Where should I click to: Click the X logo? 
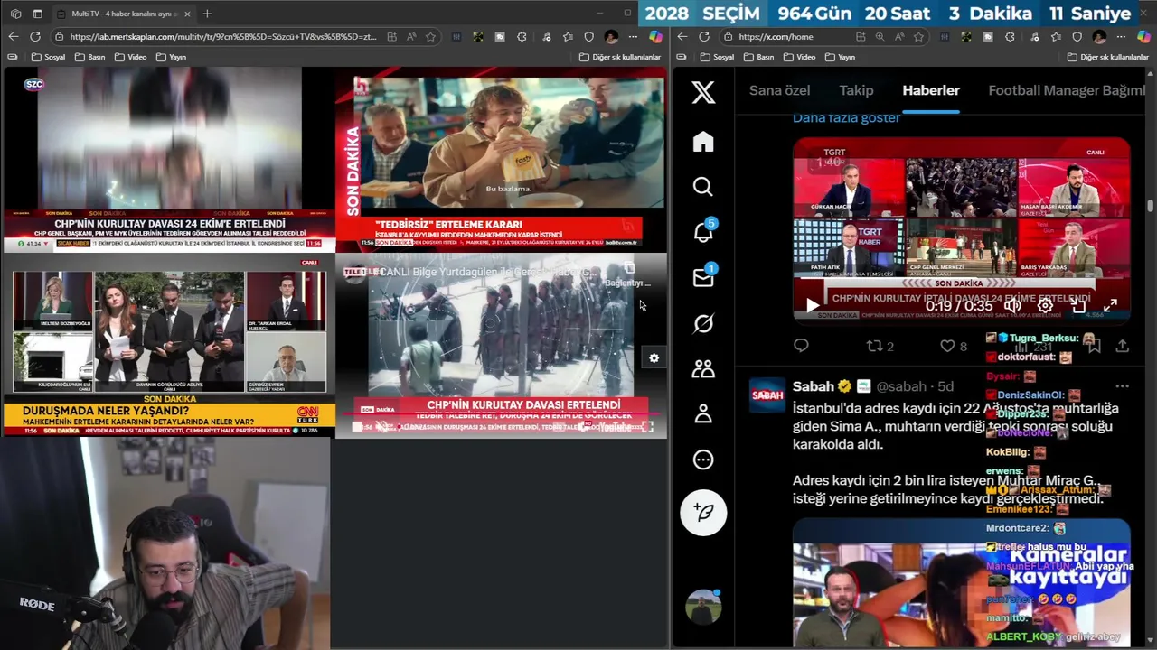click(x=703, y=92)
